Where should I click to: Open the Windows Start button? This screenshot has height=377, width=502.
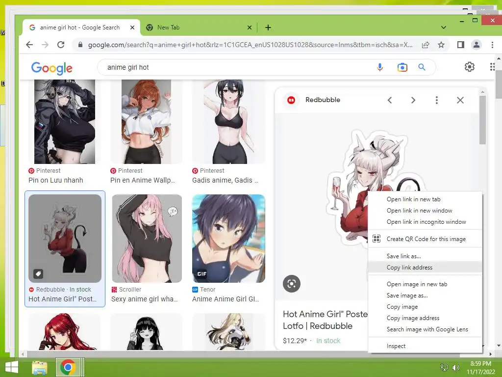click(12, 367)
